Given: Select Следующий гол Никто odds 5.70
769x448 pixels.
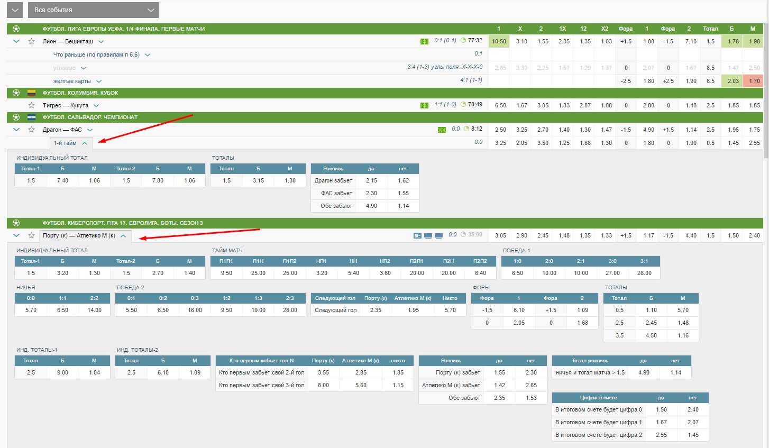Looking at the screenshot, I should click(x=450, y=310).
